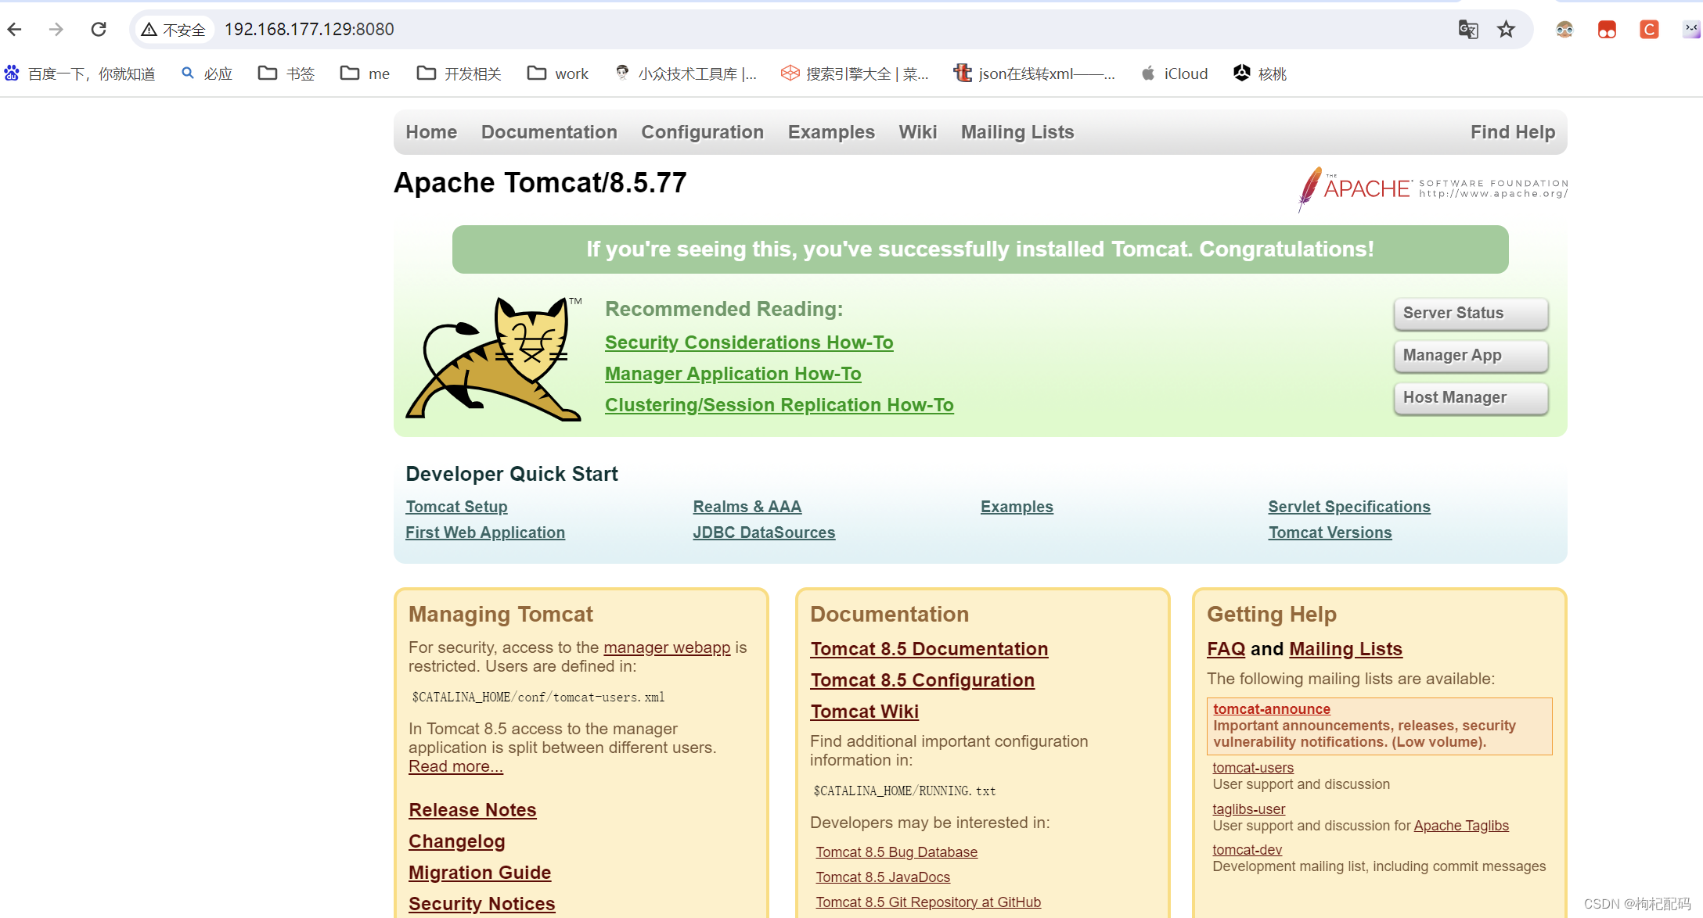
Task: Bookmark this page with the star icon
Action: click(1506, 30)
